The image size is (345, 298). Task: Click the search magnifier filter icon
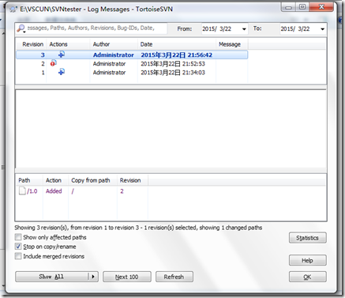coord(21,28)
